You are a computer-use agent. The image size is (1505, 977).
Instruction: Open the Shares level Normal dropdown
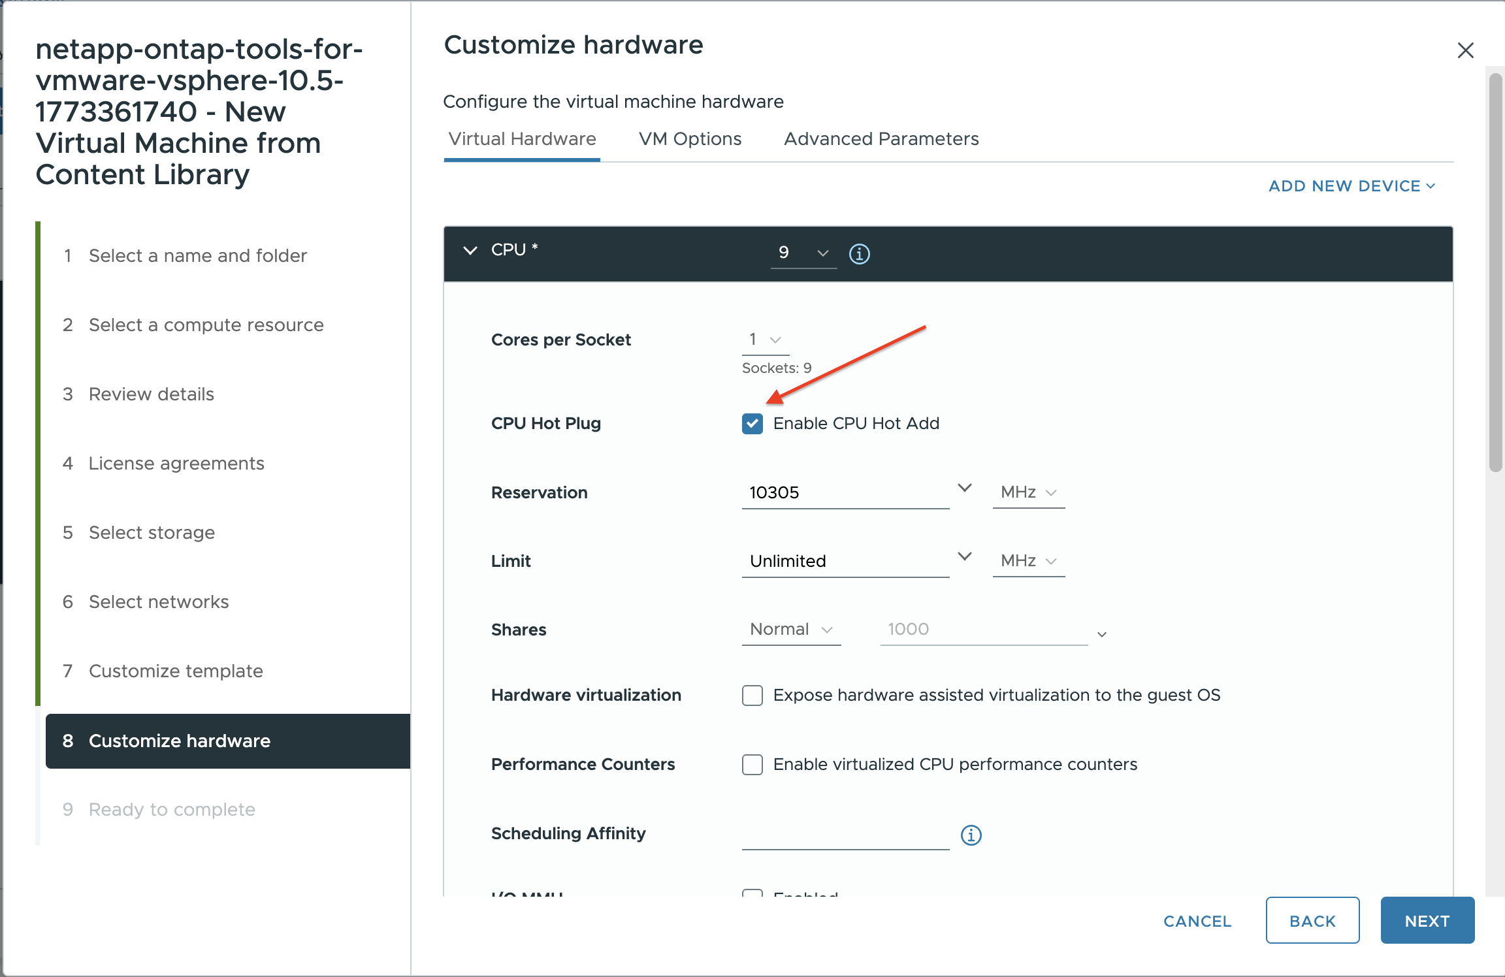[790, 630]
